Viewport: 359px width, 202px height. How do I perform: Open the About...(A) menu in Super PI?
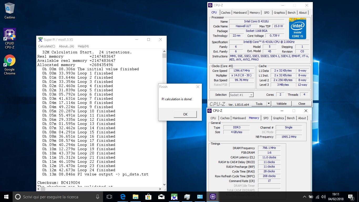[x=66, y=46]
